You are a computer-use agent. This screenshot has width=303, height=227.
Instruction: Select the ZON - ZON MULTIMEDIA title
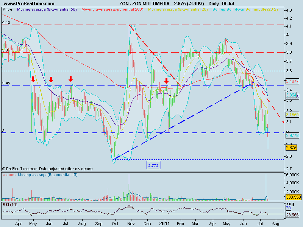[x=144, y=4]
